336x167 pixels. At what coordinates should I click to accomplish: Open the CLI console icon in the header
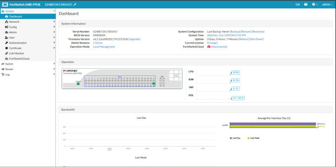[x=306, y=4]
